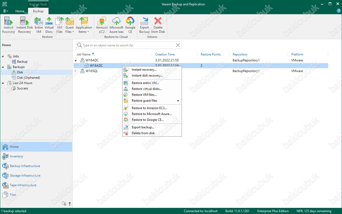Clear the search field with X button
Image resolution: width=342 pixels, height=214 pixels.
[178, 45]
